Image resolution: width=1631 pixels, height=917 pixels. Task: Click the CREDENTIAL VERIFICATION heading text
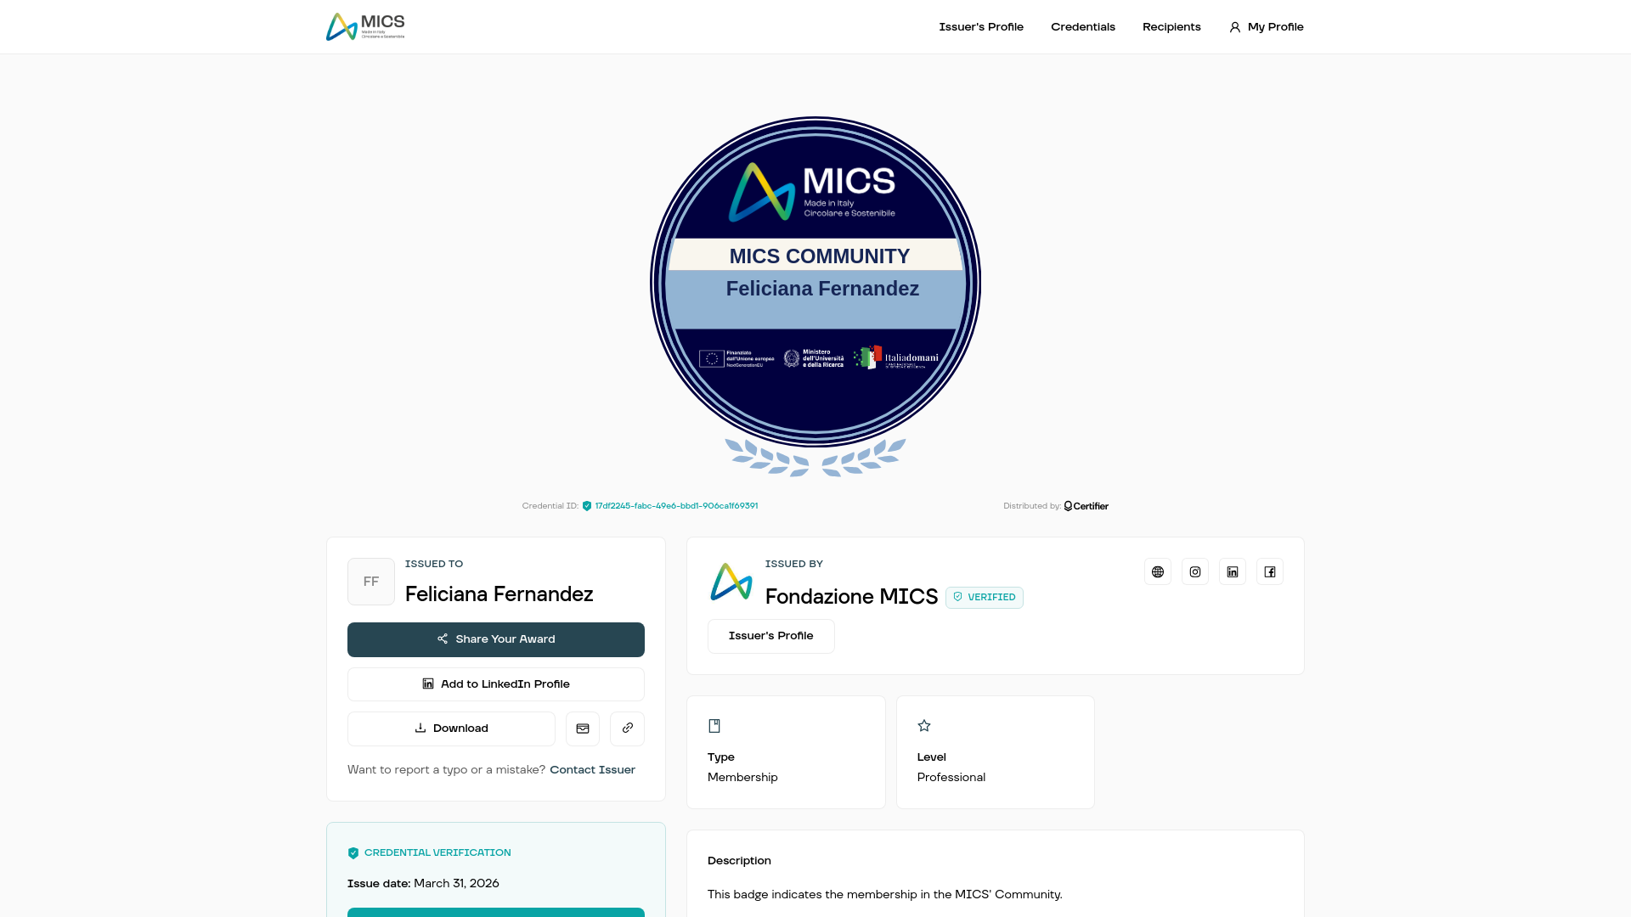pyautogui.click(x=437, y=853)
